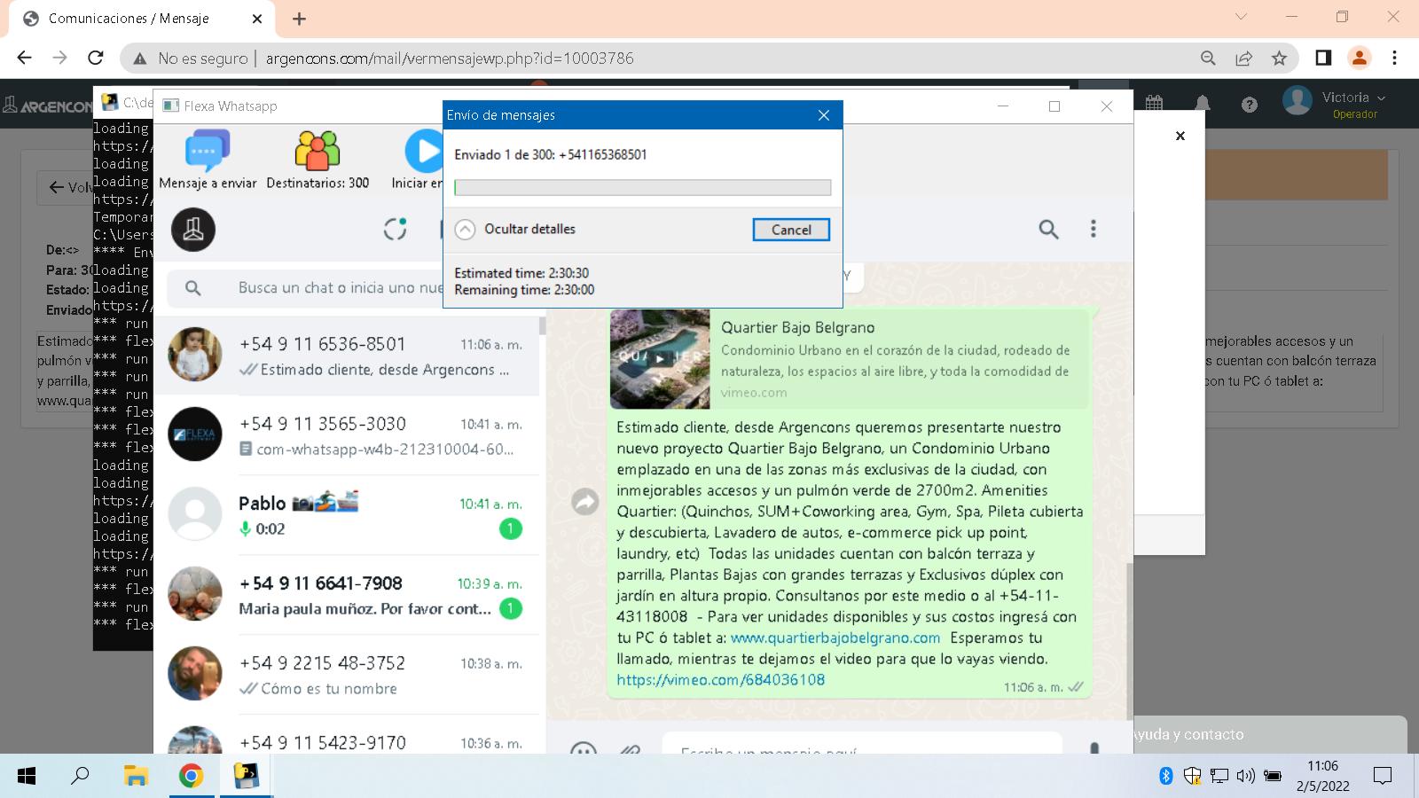Viewport: 1419px width, 798px height.
Task: Cancel the message sending
Action: [791, 230]
